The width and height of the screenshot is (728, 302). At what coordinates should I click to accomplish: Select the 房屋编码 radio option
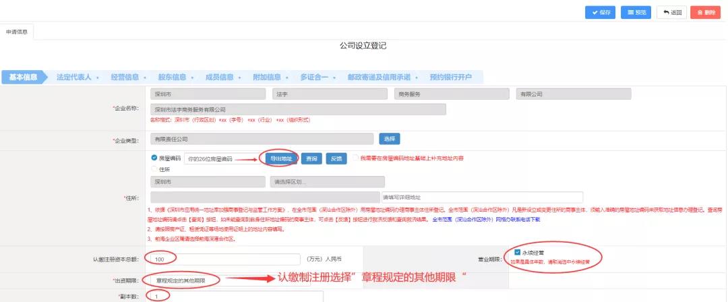pos(154,158)
